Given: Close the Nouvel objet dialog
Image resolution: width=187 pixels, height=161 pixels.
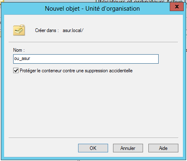Looking at the screenshot, I should coord(177,7).
